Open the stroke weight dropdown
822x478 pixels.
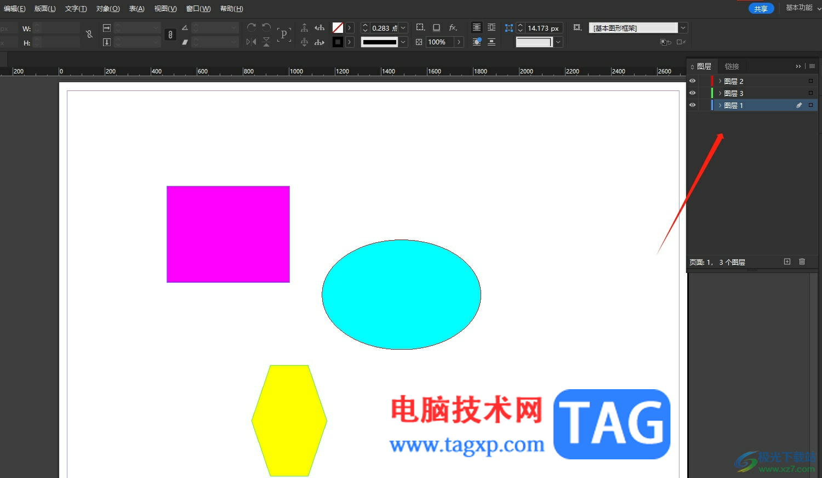[x=403, y=28]
